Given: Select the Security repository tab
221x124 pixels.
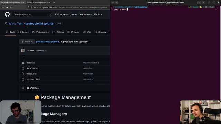Looking at the screenshot, I should (x=100, y=32).
